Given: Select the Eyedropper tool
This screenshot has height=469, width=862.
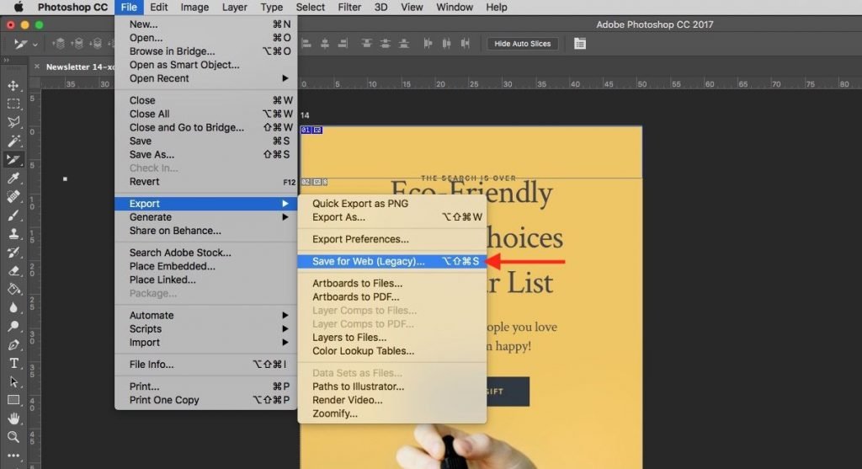Looking at the screenshot, I should coord(13,178).
